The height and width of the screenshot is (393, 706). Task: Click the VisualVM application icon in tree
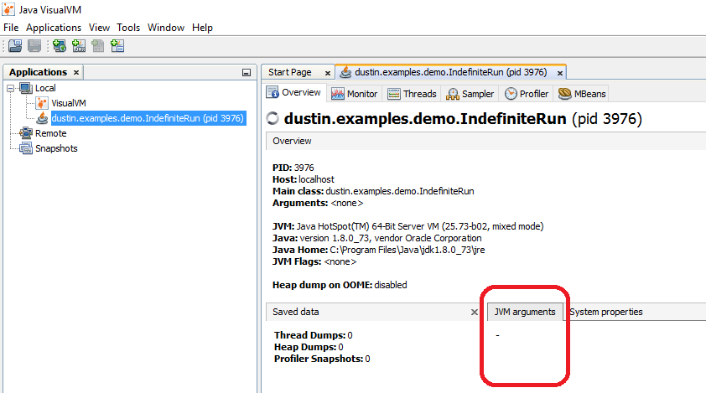click(42, 103)
